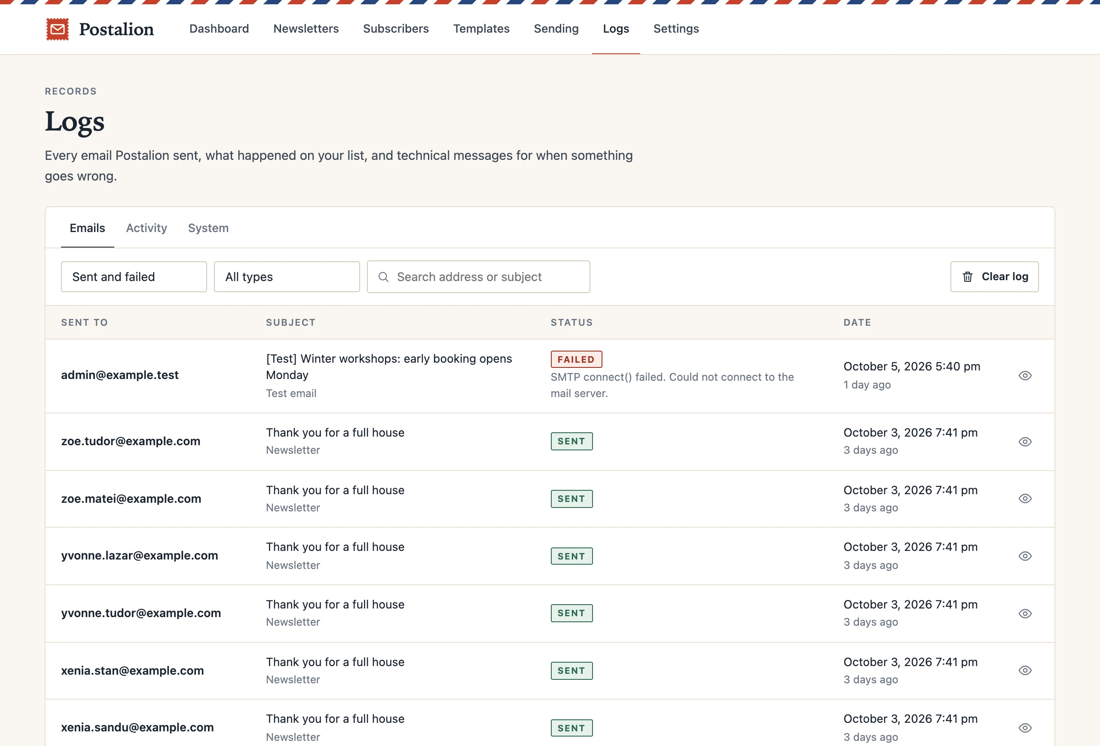Switch to the Activity tab
This screenshot has height=746, width=1100.
coord(147,228)
